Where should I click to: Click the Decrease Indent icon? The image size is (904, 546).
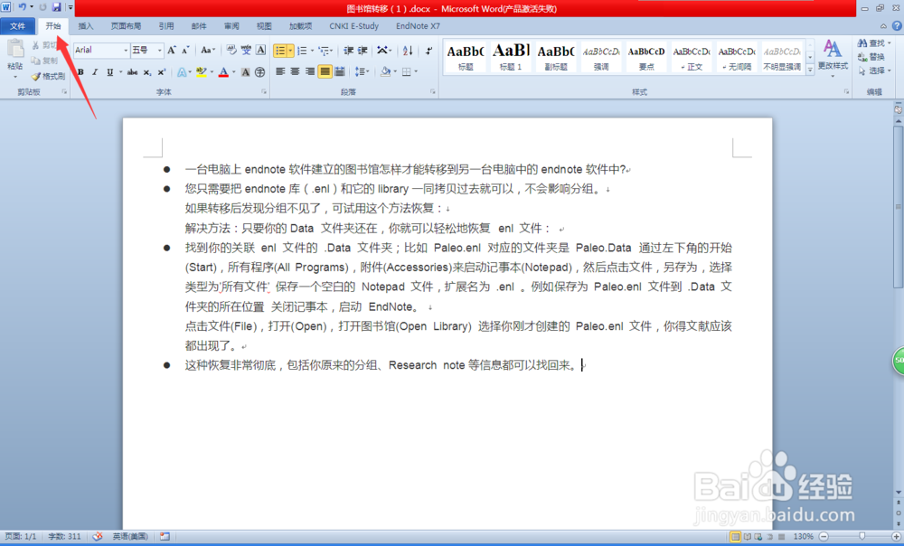(348, 51)
